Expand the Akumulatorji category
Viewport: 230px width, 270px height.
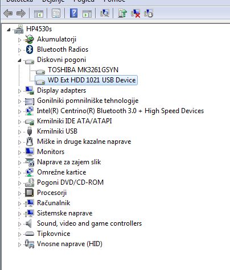tap(19, 40)
